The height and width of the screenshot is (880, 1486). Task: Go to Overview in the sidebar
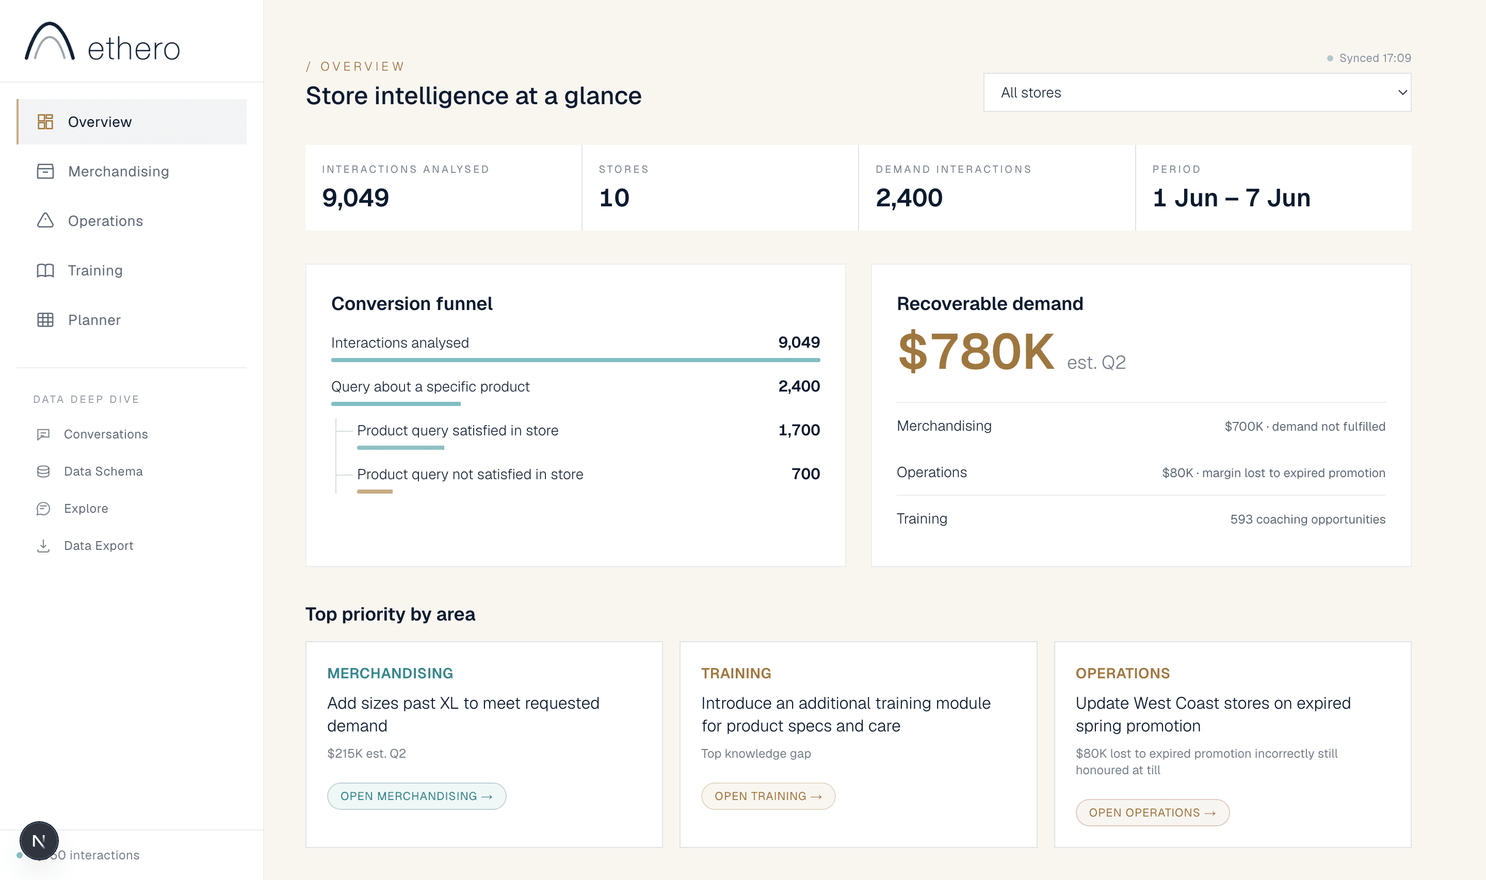(x=132, y=122)
